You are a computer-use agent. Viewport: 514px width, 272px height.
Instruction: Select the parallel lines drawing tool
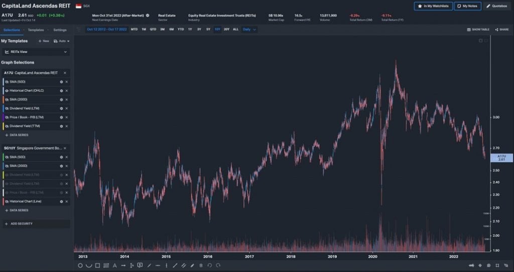click(x=106, y=265)
